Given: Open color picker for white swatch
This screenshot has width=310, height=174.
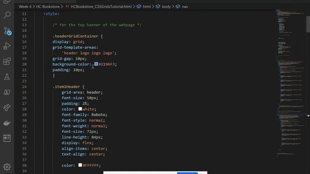Looking at the screenshot, I should click(x=80, y=109).
